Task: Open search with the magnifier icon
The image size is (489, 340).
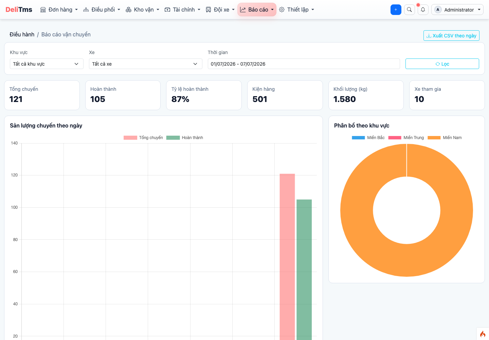Action: (x=409, y=10)
